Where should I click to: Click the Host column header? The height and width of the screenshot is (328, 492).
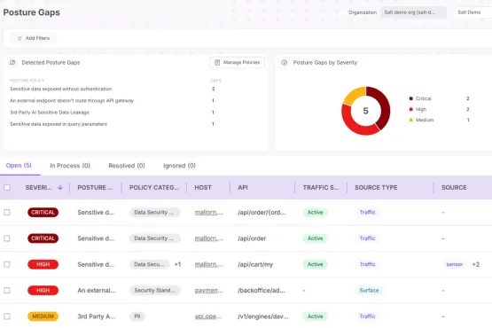(203, 187)
